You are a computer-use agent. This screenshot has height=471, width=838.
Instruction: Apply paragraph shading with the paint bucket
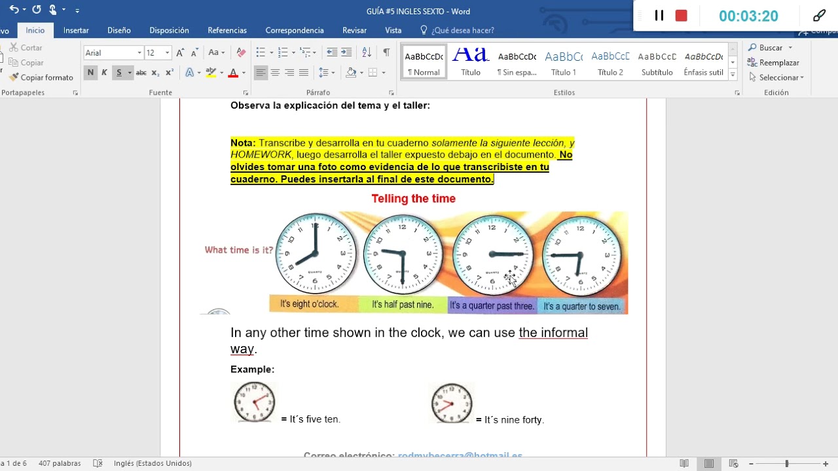[x=352, y=73]
